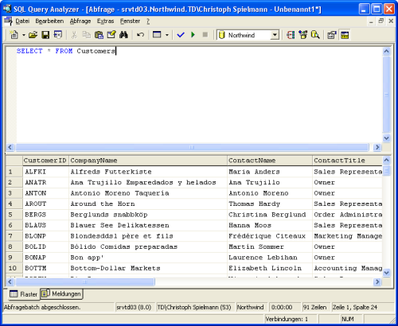The height and width of the screenshot is (326, 398).
Task: Click the cell 'Bottom-Dollar Markets'
Action: click(x=148, y=268)
